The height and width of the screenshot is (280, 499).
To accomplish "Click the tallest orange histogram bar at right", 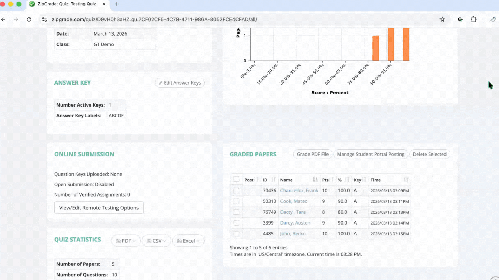I will (406, 44).
